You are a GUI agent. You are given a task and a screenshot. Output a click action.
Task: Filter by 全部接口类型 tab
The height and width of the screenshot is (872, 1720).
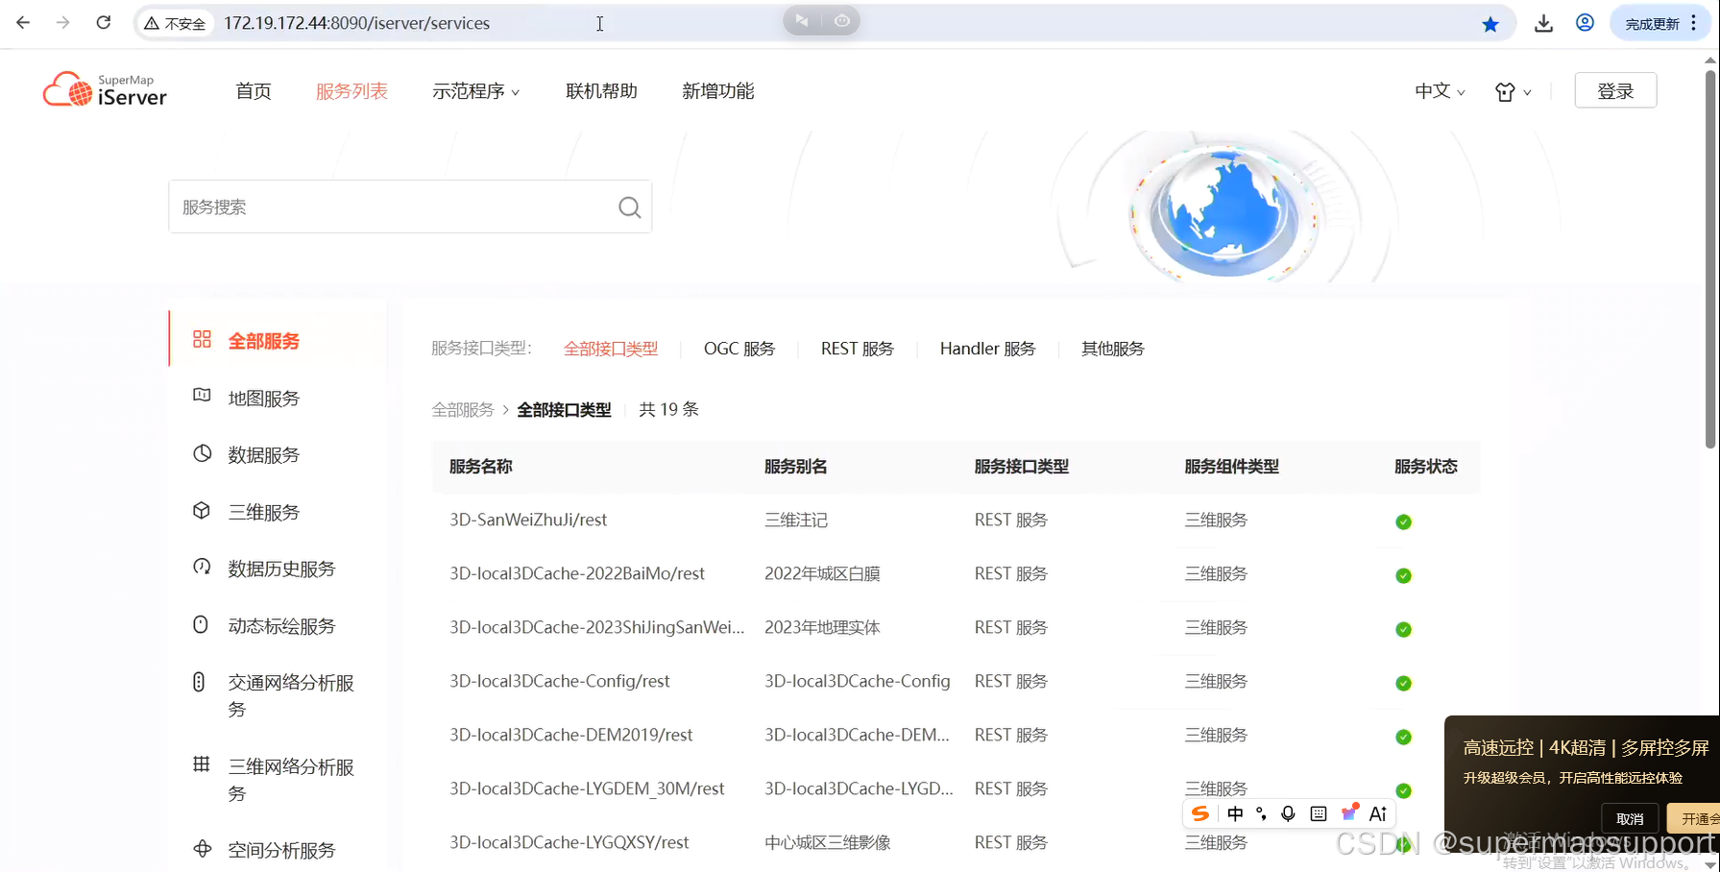click(611, 349)
